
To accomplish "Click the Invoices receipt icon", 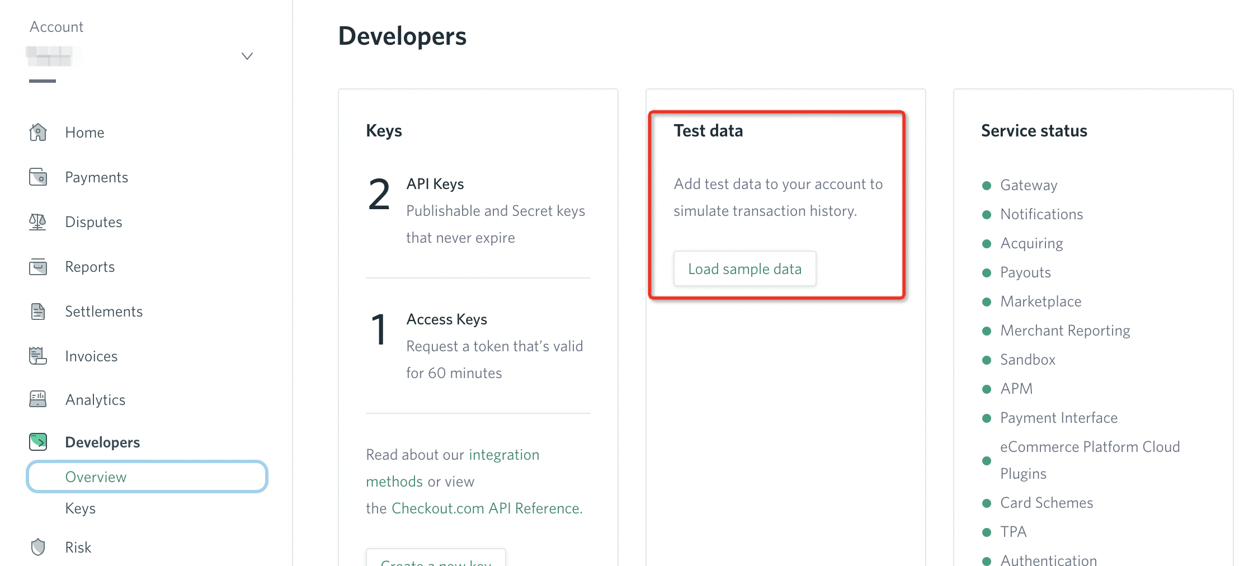I will [38, 356].
